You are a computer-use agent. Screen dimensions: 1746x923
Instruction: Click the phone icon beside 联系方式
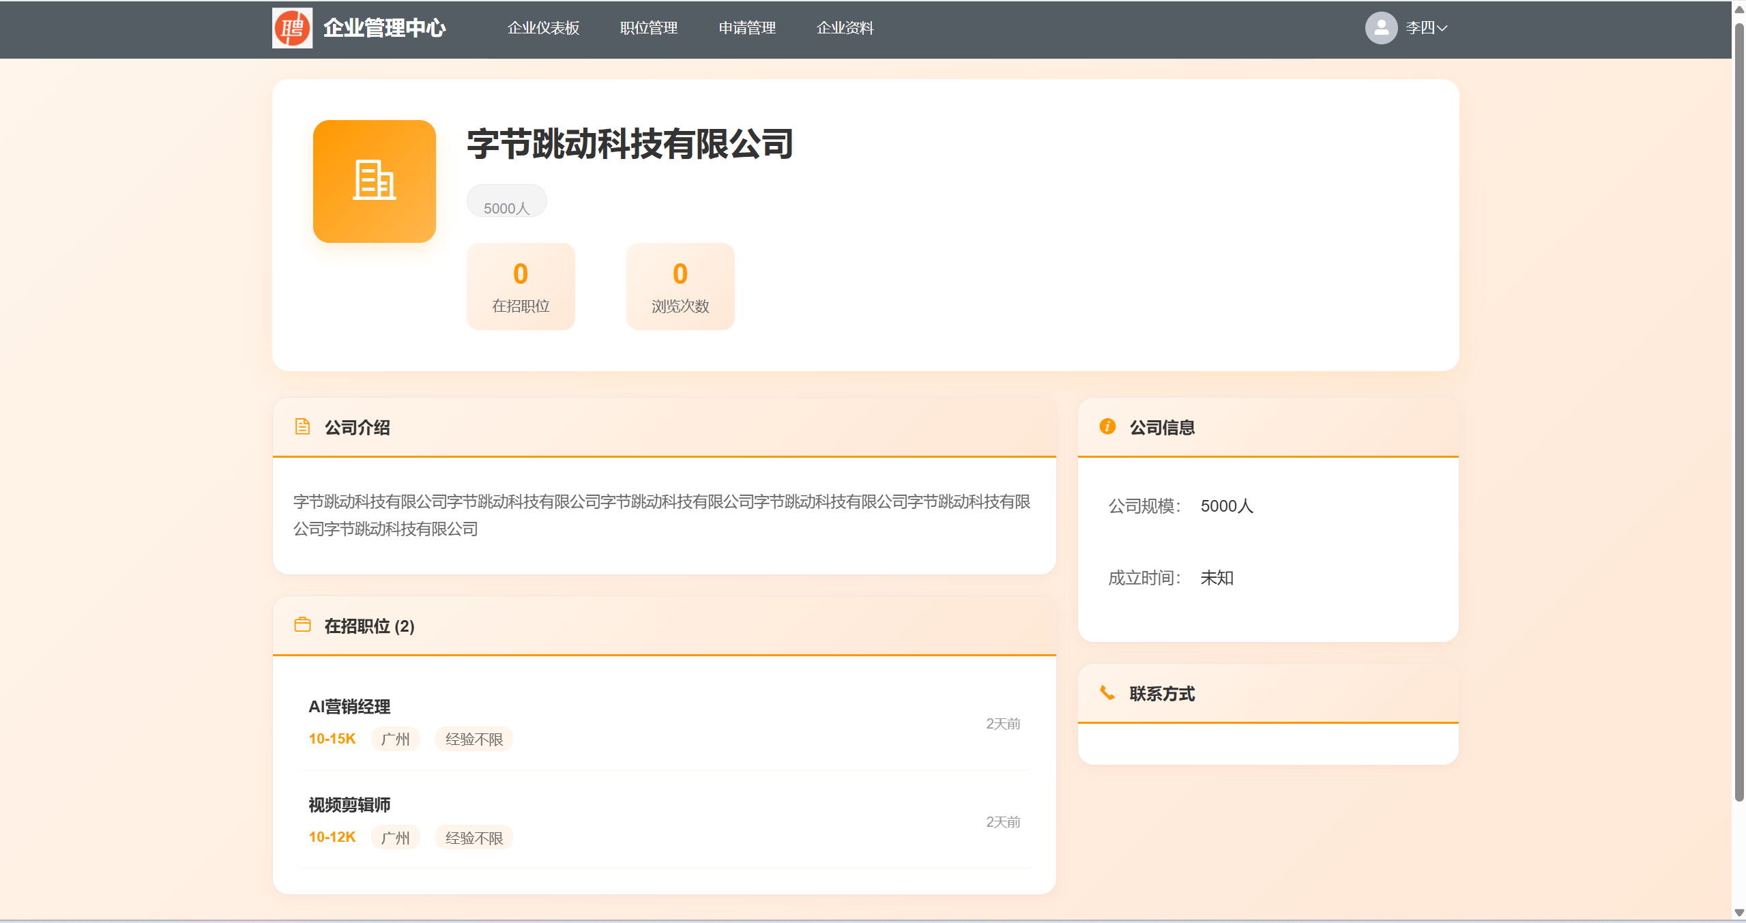point(1107,692)
